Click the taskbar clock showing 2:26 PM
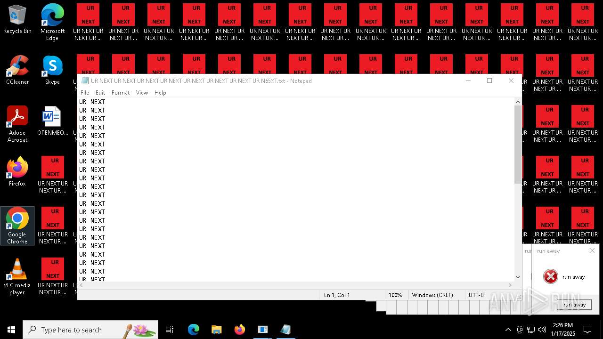The image size is (603, 339). [562, 330]
